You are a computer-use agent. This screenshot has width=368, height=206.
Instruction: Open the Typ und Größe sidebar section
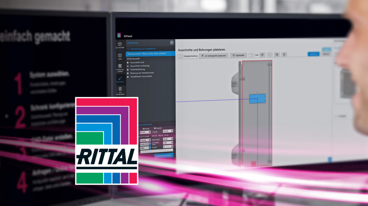click(x=120, y=45)
